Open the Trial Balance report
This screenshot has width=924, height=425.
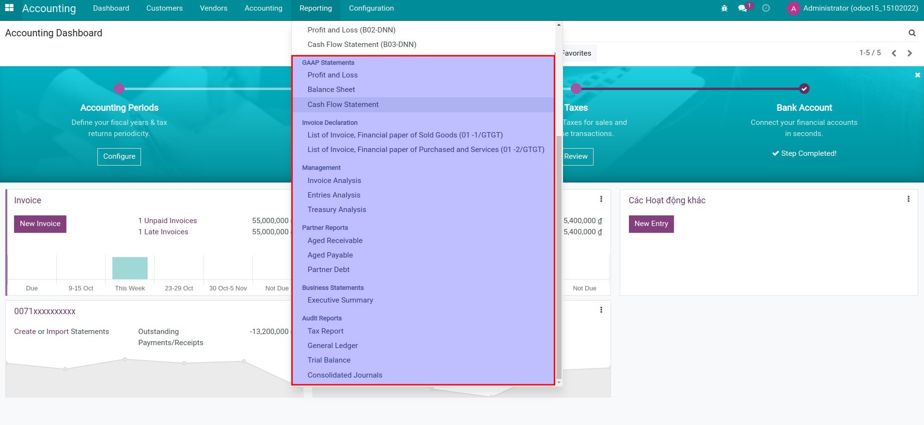click(x=329, y=360)
